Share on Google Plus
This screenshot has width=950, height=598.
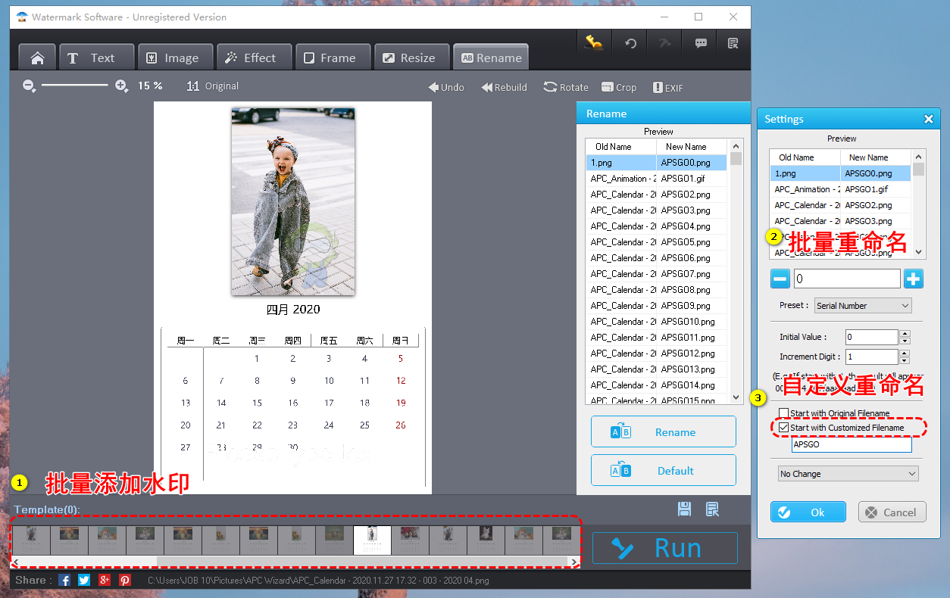105,580
